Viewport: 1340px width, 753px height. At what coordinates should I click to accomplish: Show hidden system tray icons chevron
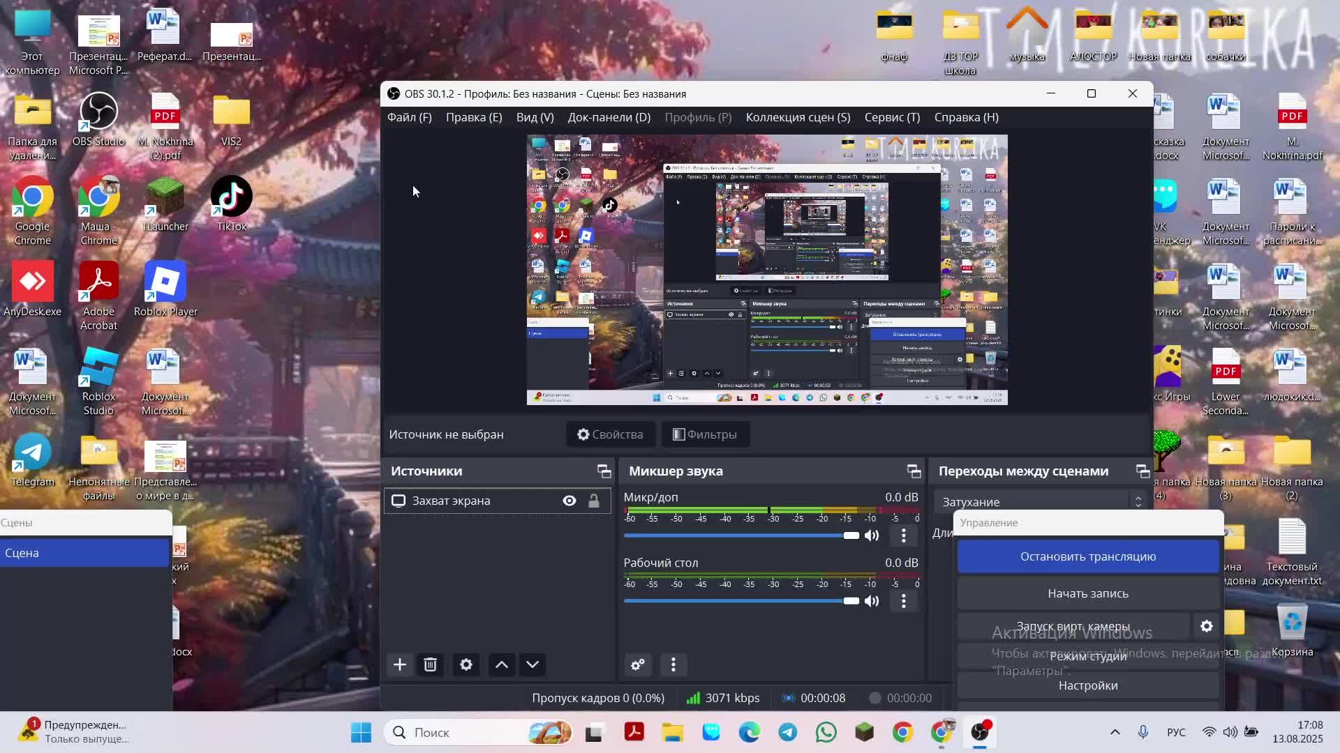(x=1115, y=732)
